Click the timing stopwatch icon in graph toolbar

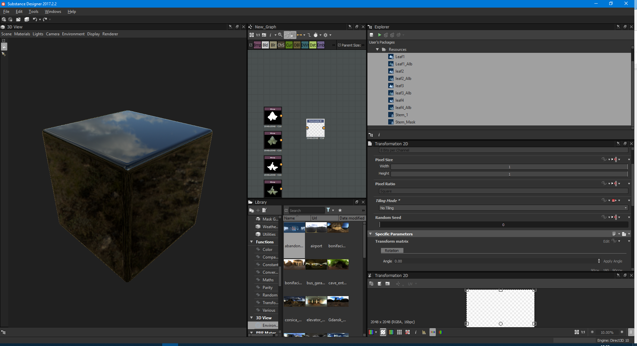tap(316, 35)
